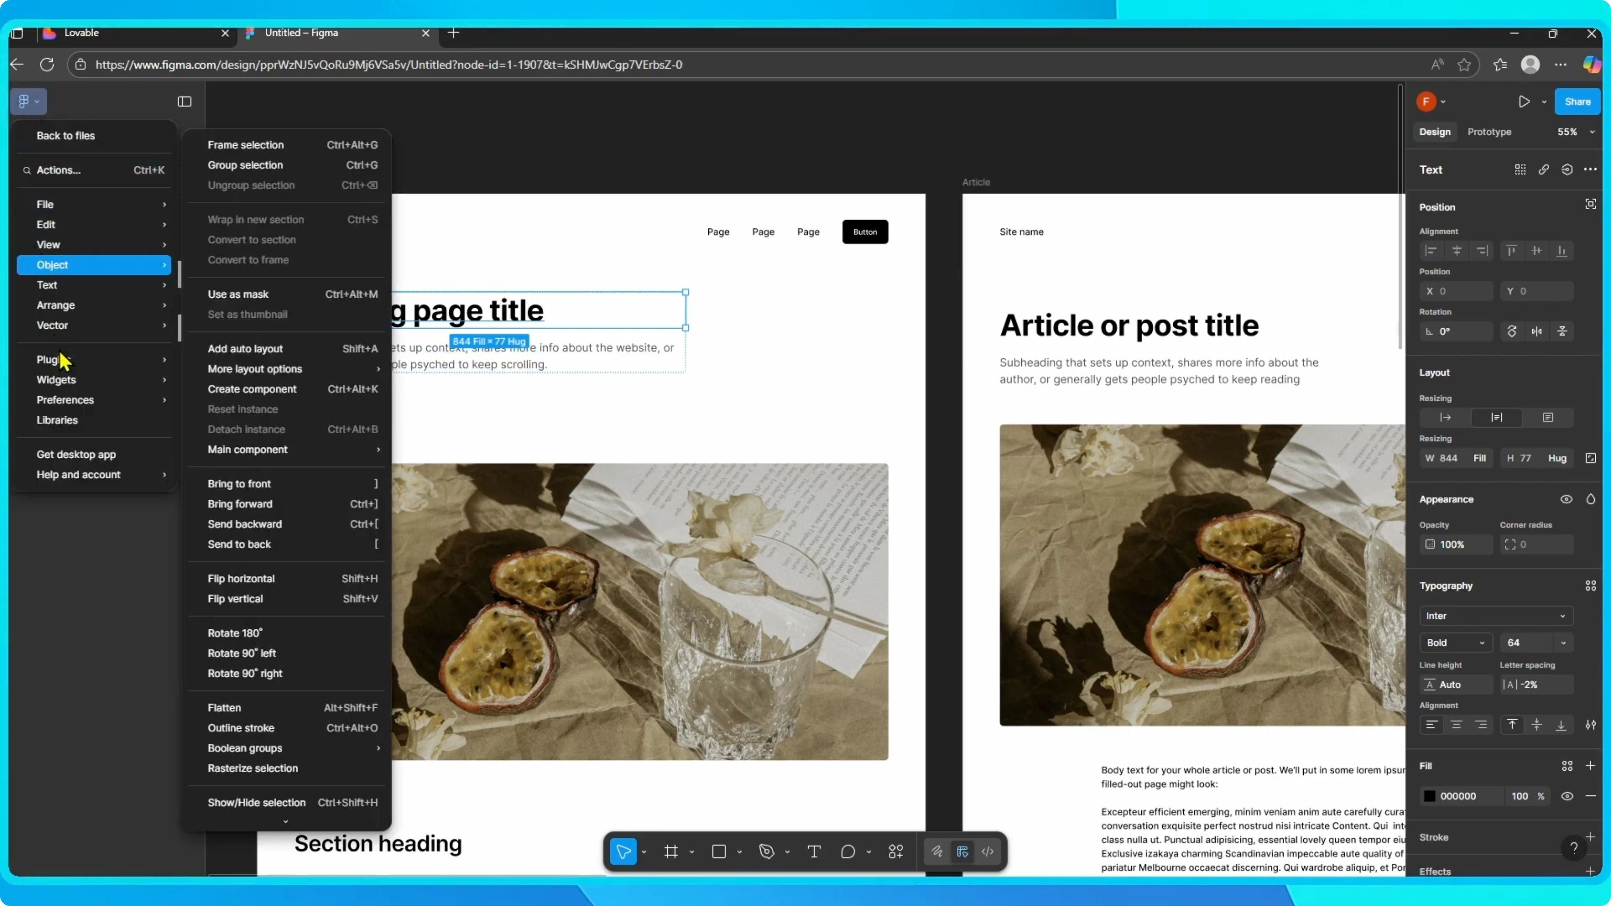
Task: Toggle fill visibility eye icon
Action: pyautogui.click(x=1567, y=796)
